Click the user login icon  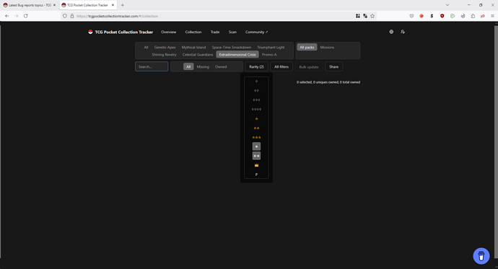(403, 32)
